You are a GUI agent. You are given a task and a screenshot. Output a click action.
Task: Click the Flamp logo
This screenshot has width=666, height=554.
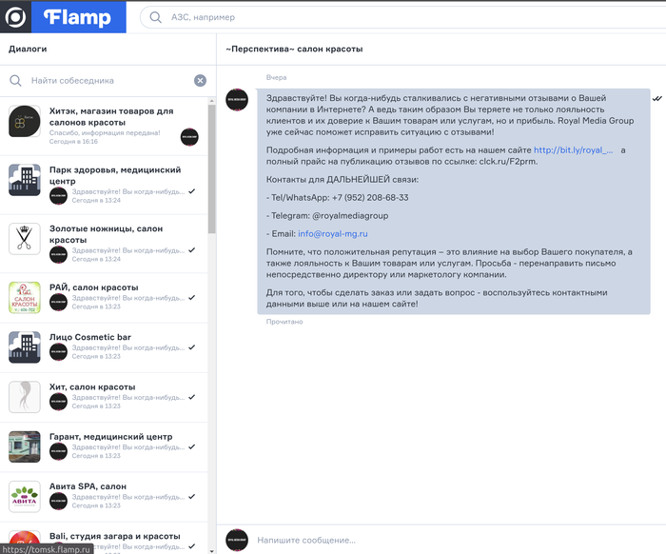(78, 17)
